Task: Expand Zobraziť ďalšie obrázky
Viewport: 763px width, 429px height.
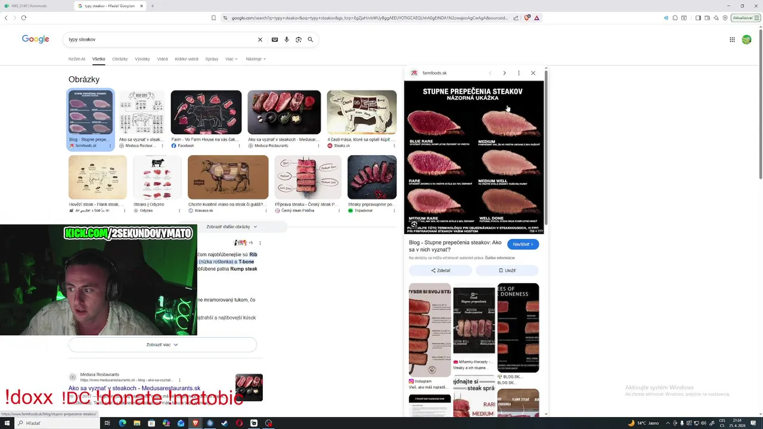Action: (x=232, y=227)
